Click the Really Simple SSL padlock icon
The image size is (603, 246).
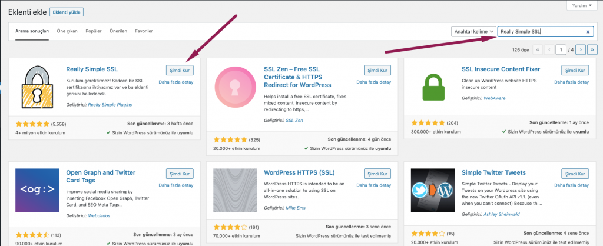tap(37, 87)
